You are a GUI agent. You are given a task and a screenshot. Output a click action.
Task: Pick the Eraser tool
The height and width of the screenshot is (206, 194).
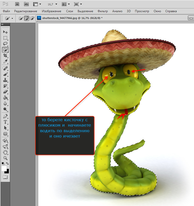(5, 92)
